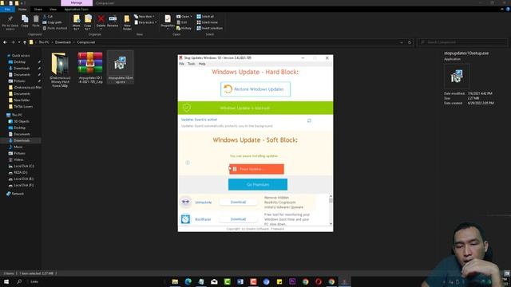Click the RootRazor clock icon
Image resolution: width=511 pixels, height=287 pixels.
[x=185, y=219]
